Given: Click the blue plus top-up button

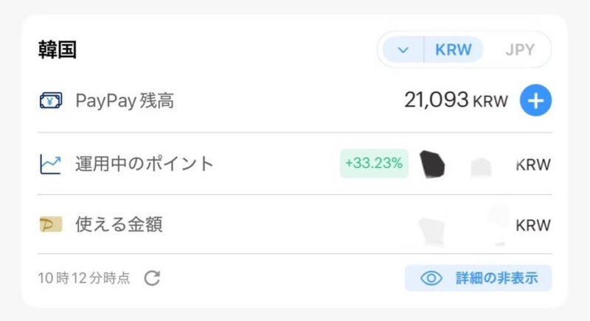Looking at the screenshot, I should pyautogui.click(x=535, y=101).
